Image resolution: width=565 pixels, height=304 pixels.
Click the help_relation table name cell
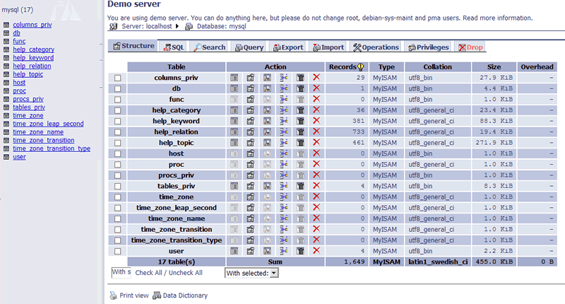tap(176, 131)
